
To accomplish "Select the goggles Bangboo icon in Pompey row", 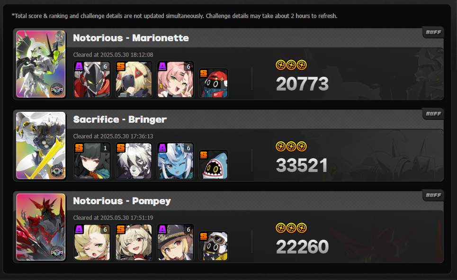I will 214,245.
